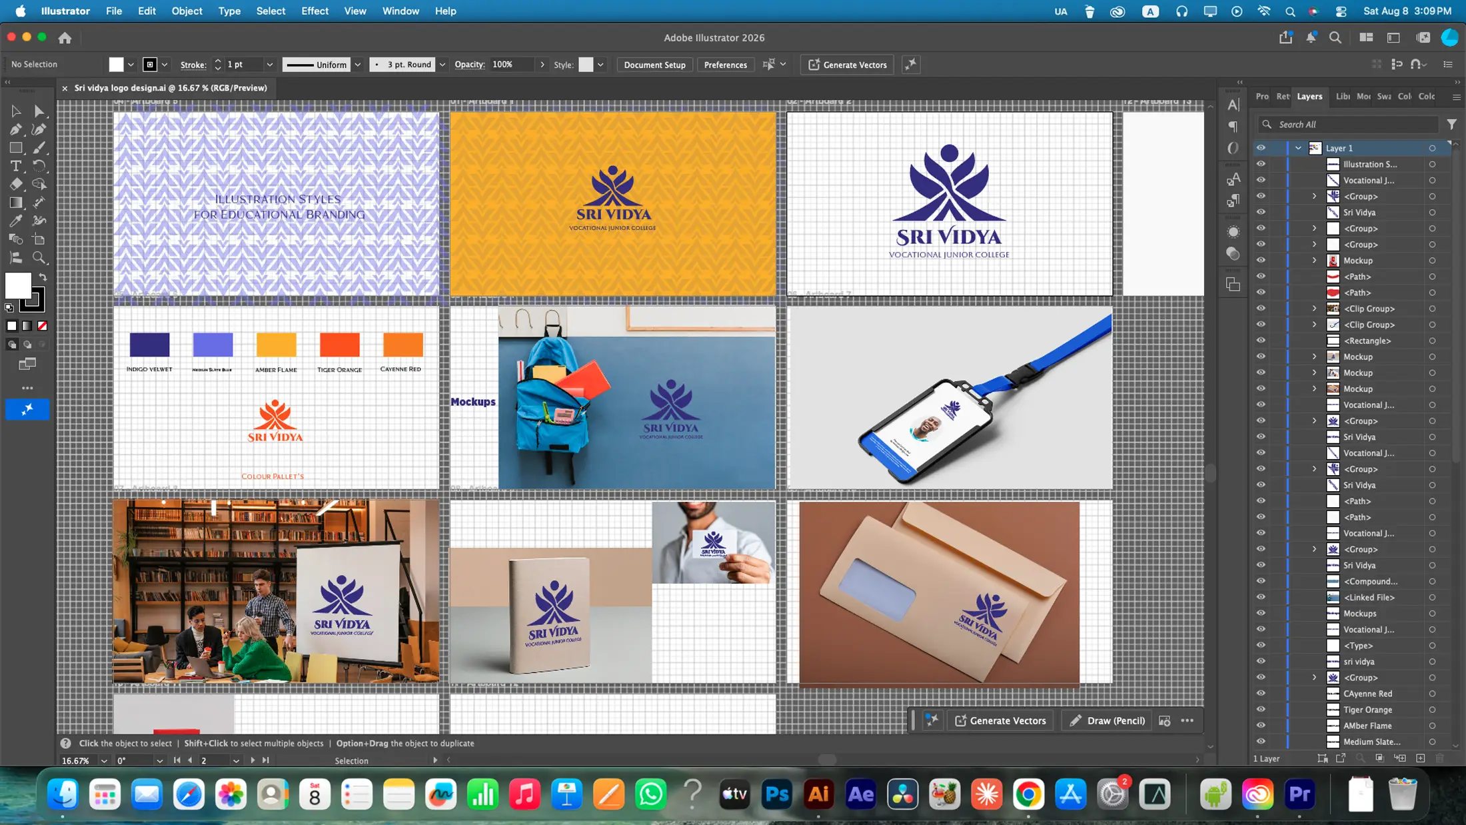1466x825 pixels.
Task: Select the Zoom magnifier tool
Action: [39, 258]
